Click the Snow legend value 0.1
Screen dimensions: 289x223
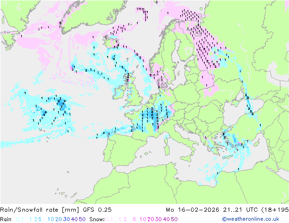(x=109, y=219)
